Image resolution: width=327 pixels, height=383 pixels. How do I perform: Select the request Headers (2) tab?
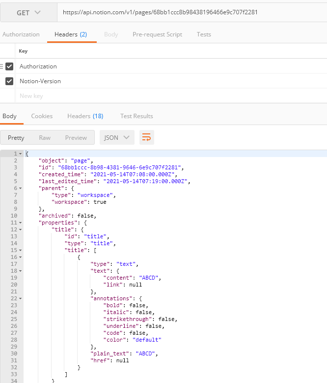(x=71, y=34)
